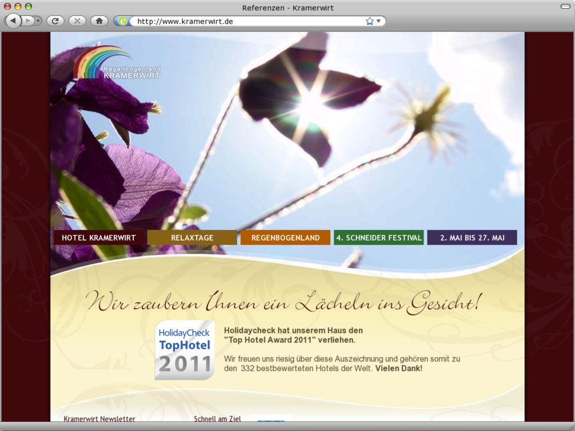The height and width of the screenshot is (431, 575).
Task: Select the Relaxtage navigation tab
Action: (x=192, y=238)
